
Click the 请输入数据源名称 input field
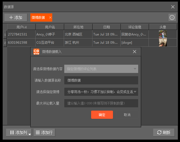pos(101,80)
